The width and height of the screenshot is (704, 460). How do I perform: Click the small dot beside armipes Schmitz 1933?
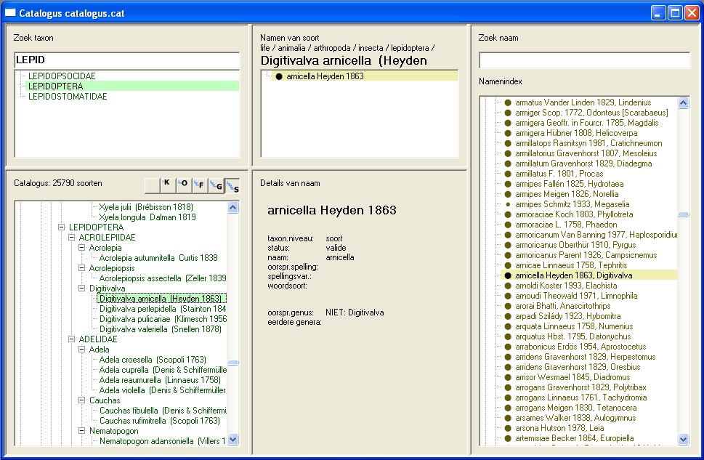pyautogui.click(x=508, y=204)
